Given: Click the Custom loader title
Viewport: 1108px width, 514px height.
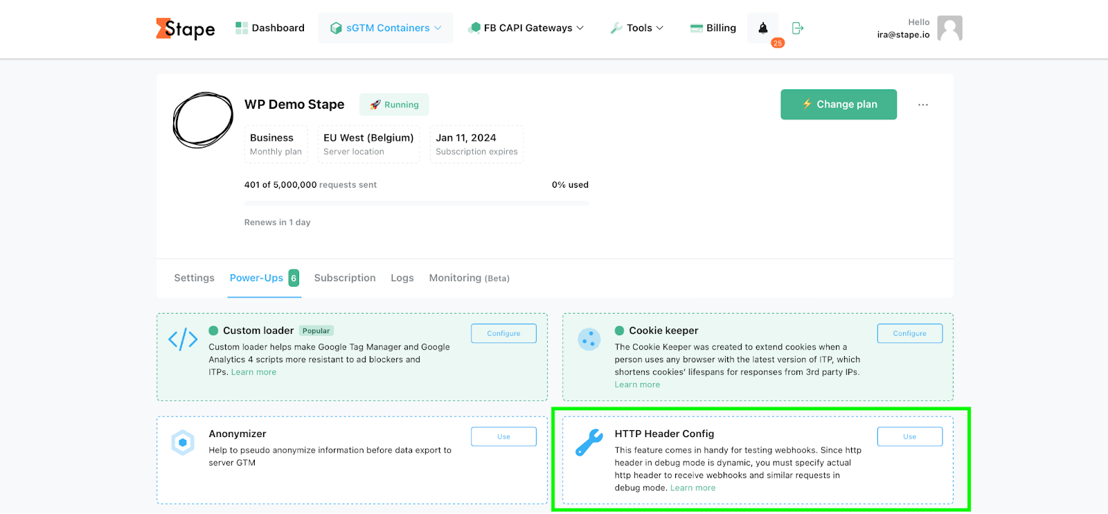Looking at the screenshot, I should (x=258, y=330).
